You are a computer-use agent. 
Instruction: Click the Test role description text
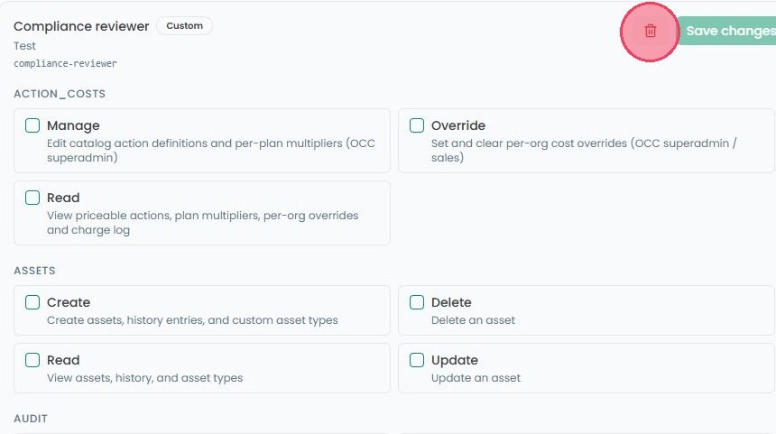click(24, 46)
